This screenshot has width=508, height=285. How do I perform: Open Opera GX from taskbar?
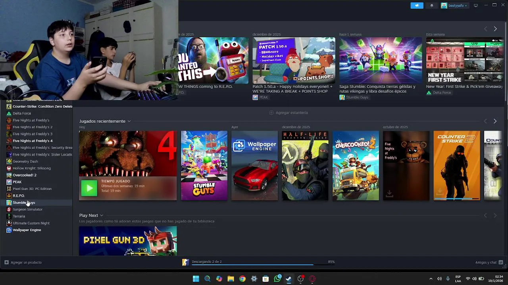(x=312, y=279)
